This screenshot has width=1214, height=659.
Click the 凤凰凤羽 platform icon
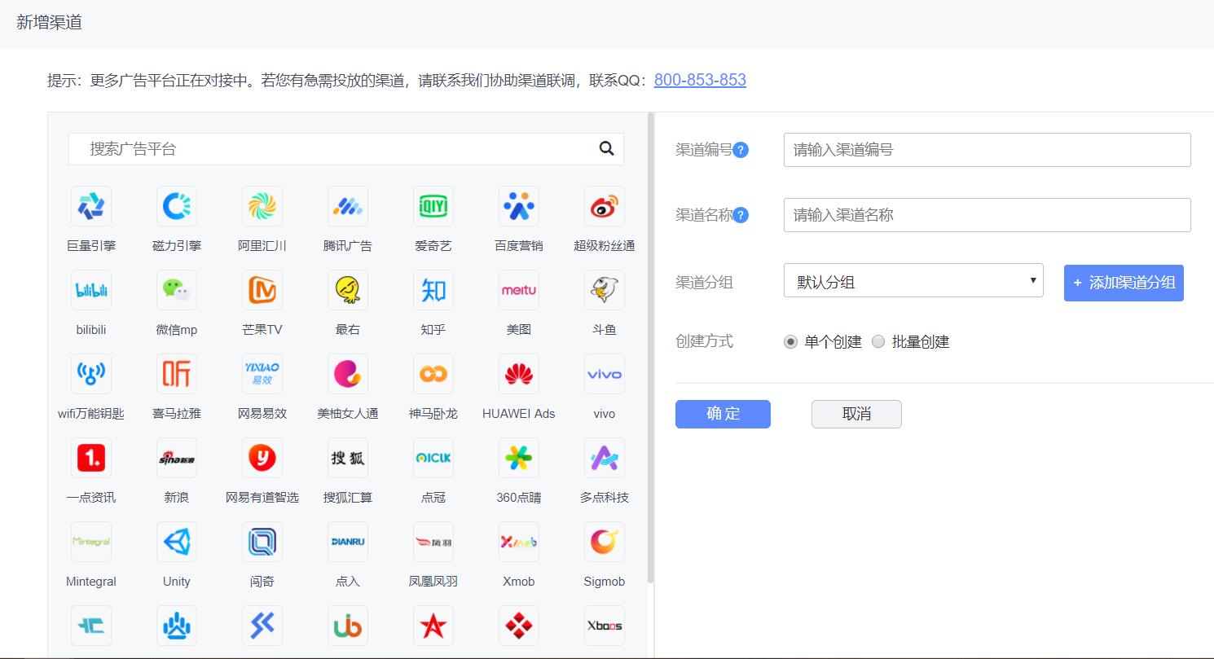(433, 542)
